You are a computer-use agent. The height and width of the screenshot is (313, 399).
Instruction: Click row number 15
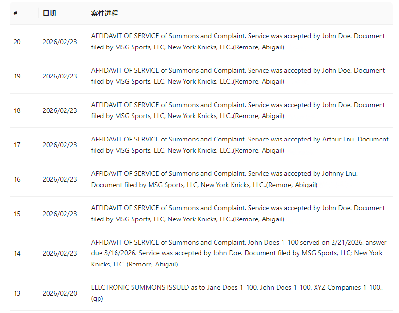[17, 214]
